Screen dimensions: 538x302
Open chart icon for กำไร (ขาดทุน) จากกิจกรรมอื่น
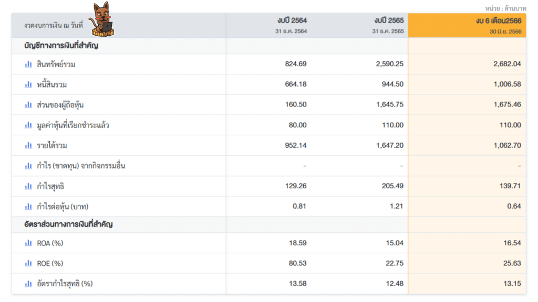pyautogui.click(x=28, y=166)
